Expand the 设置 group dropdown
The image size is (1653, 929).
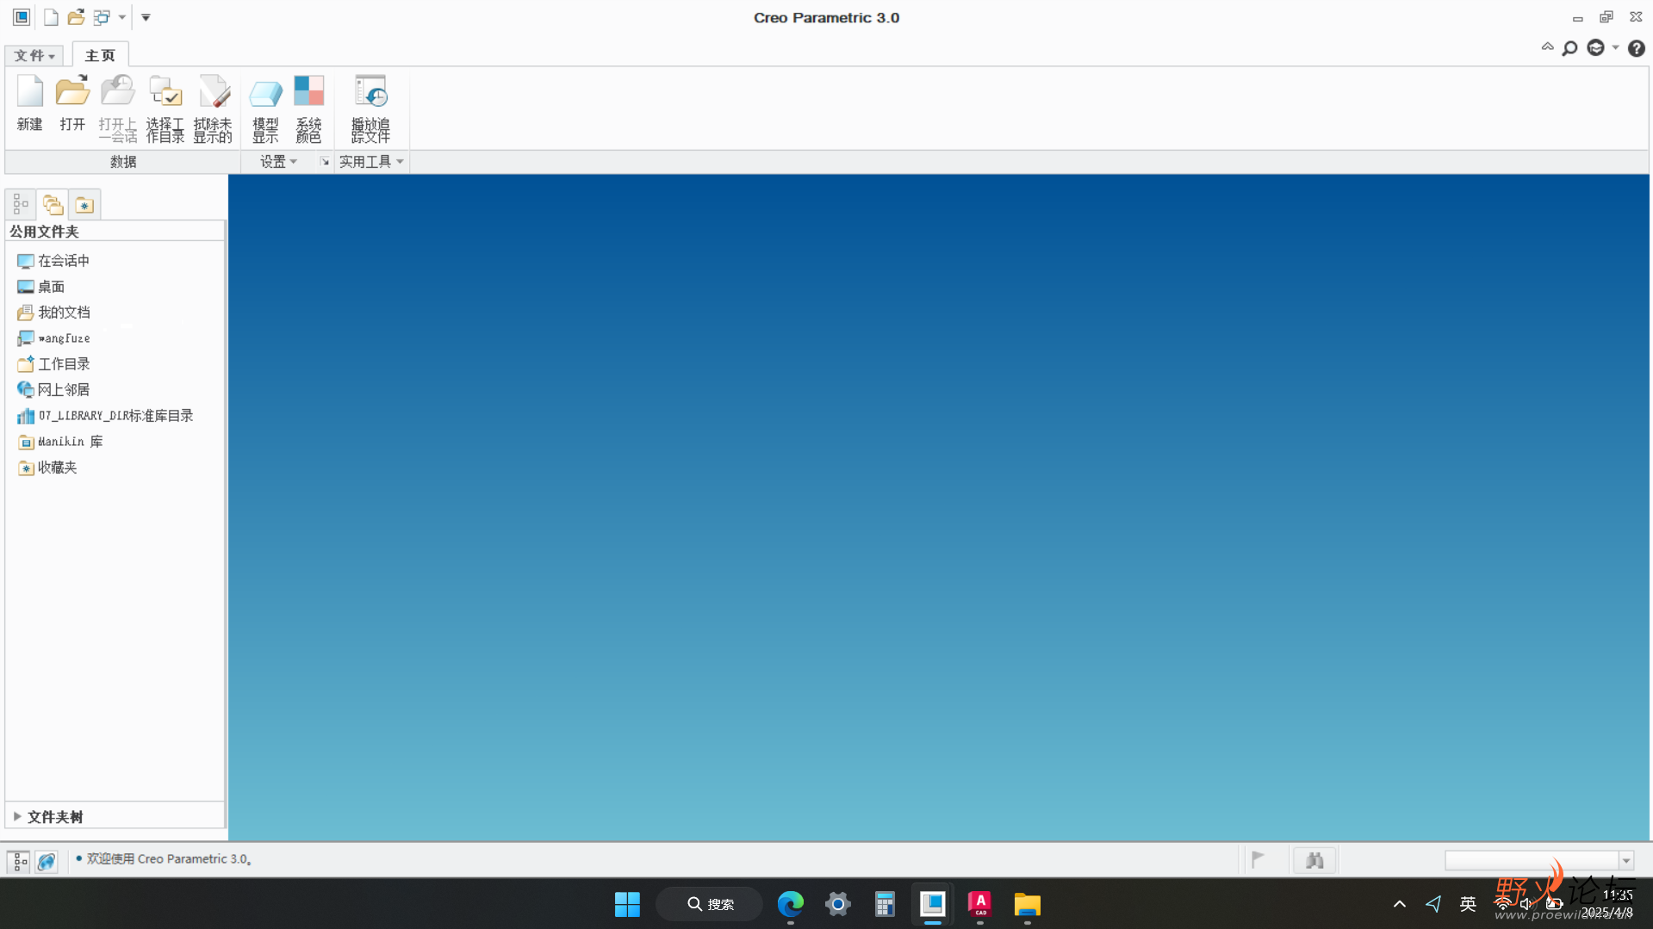[278, 162]
